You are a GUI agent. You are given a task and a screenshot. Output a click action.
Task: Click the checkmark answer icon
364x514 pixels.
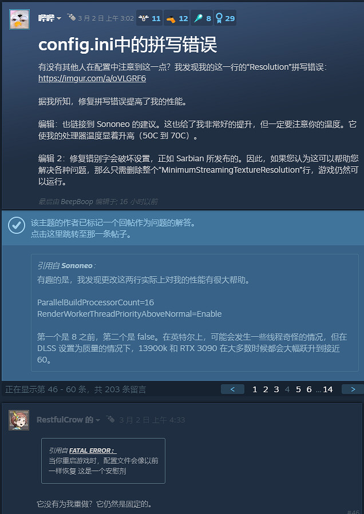click(x=17, y=225)
